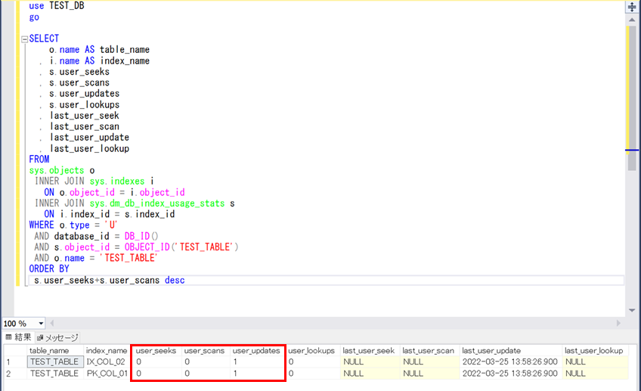Screen dimensions: 641x391
Task: Collapse the SELECT statement outline block
Action: 24,39
